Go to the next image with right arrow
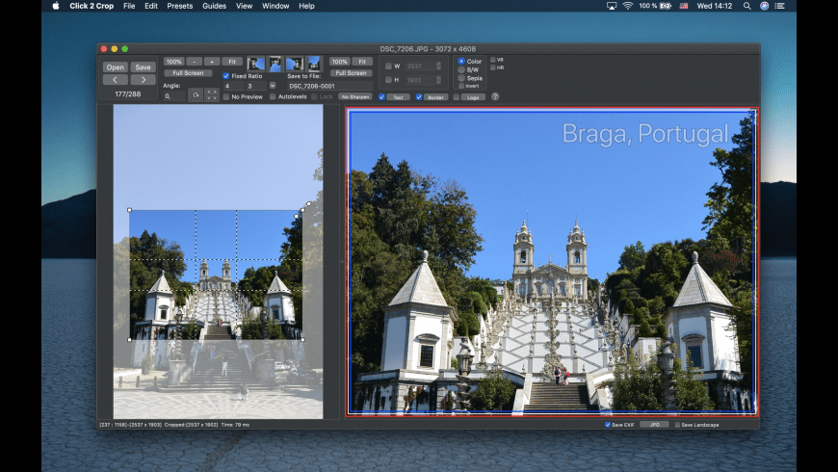 [x=143, y=80]
